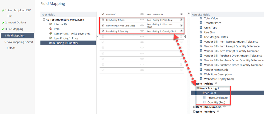Click the plus icon next to Item - Vendors
This screenshot has height=114, width=264.
218,111
